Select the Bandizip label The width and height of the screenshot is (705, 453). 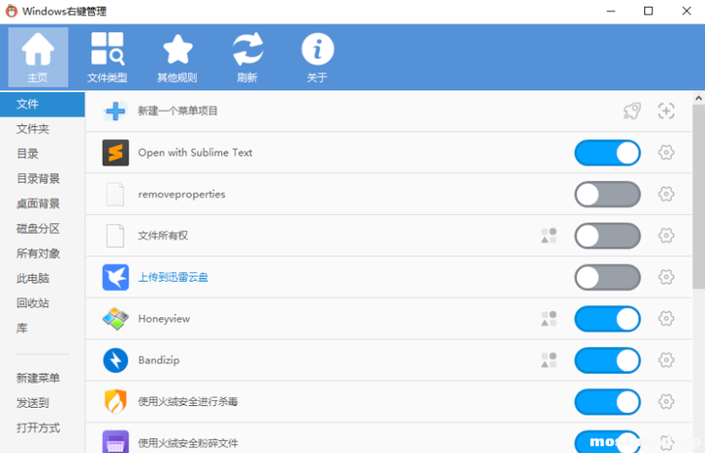[x=159, y=360]
